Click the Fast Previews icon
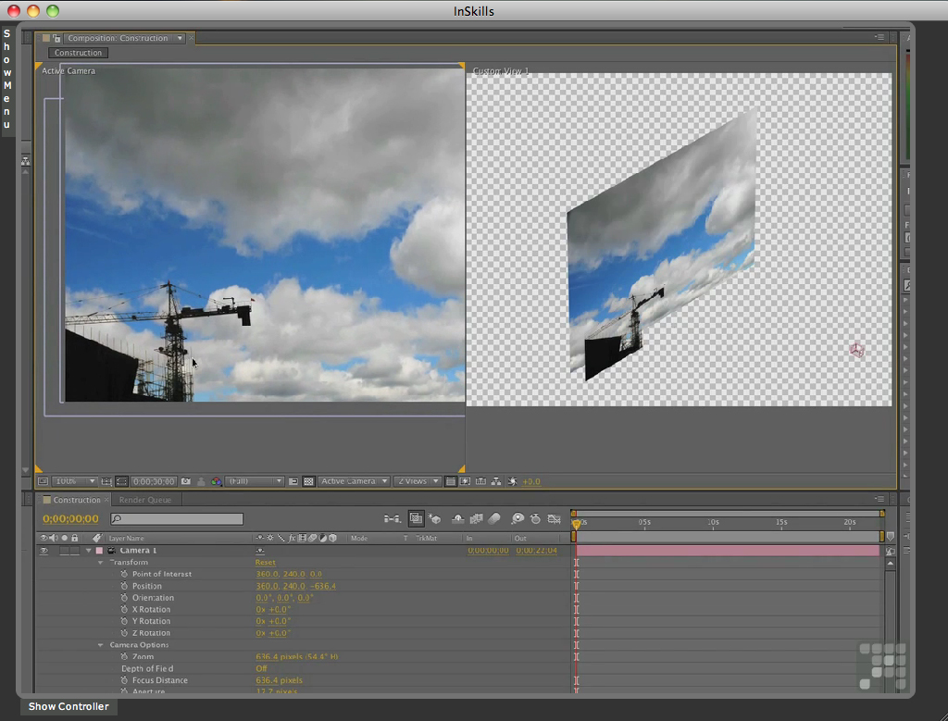Viewport: 948px width, 721px height. tap(465, 481)
